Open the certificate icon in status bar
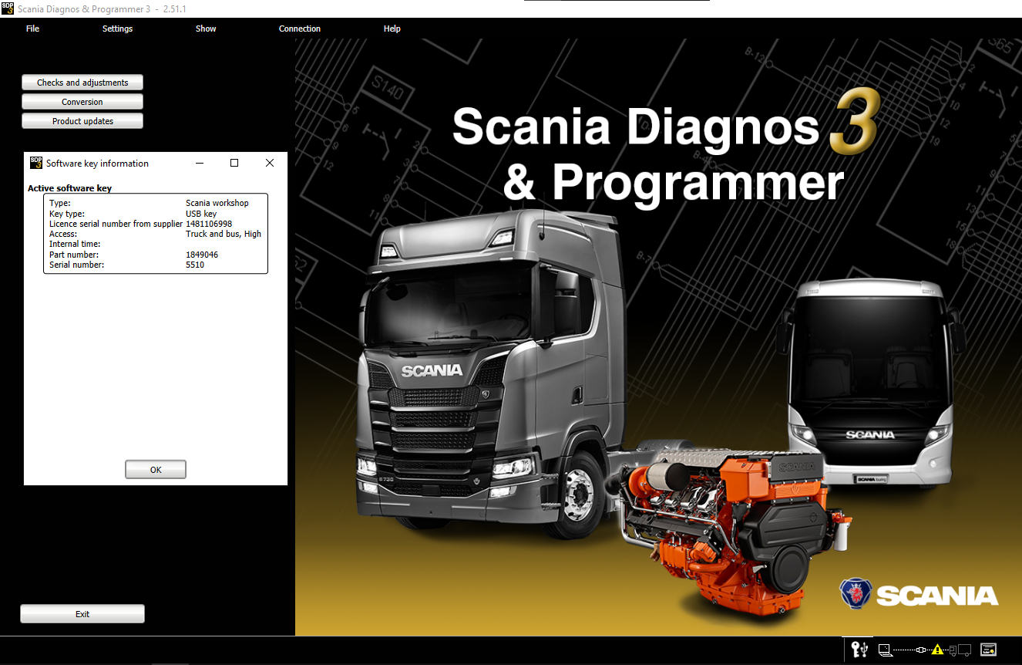 point(989,650)
